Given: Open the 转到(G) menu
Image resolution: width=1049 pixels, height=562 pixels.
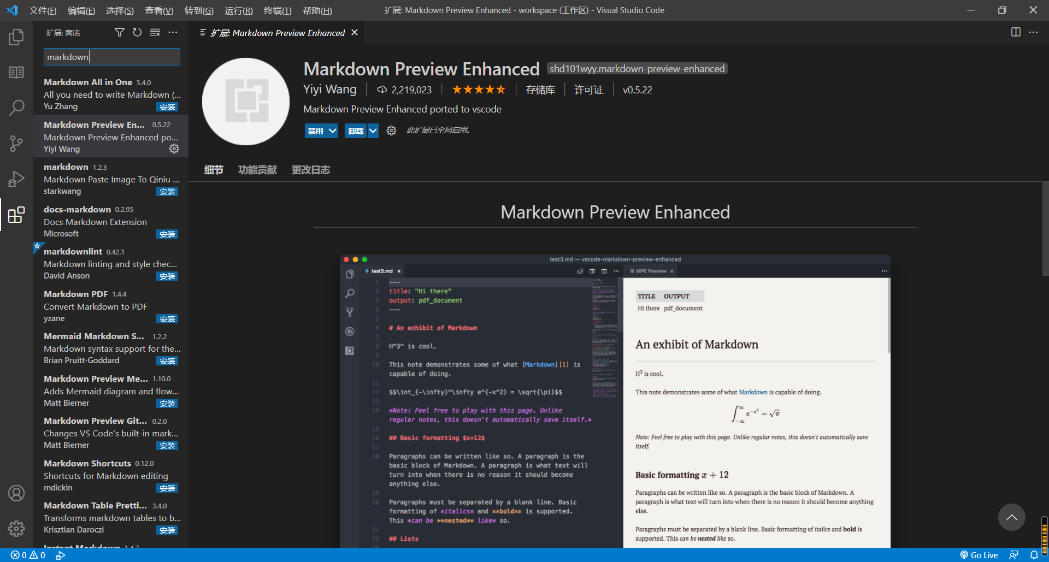Looking at the screenshot, I should point(199,10).
